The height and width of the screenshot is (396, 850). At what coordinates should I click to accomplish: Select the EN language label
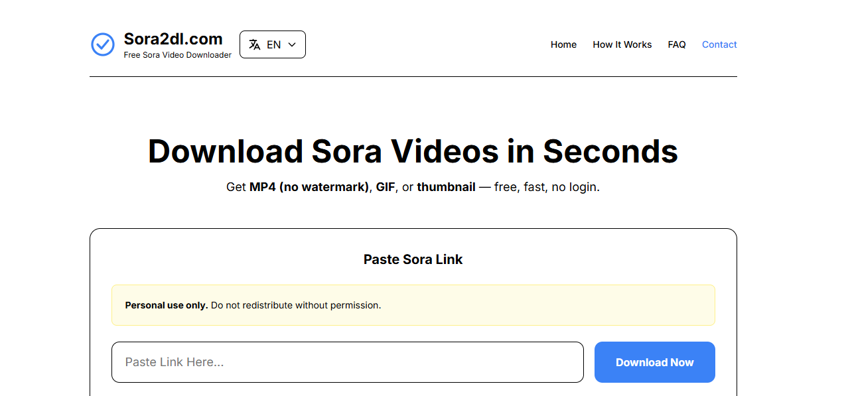(273, 44)
